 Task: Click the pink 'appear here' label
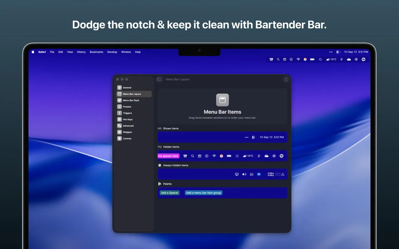tap(169, 156)
